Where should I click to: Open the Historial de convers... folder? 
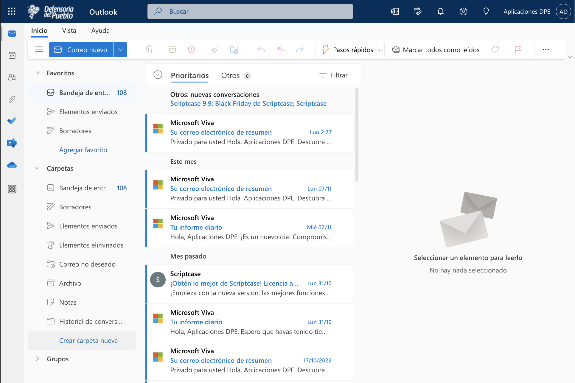(82, 321)
